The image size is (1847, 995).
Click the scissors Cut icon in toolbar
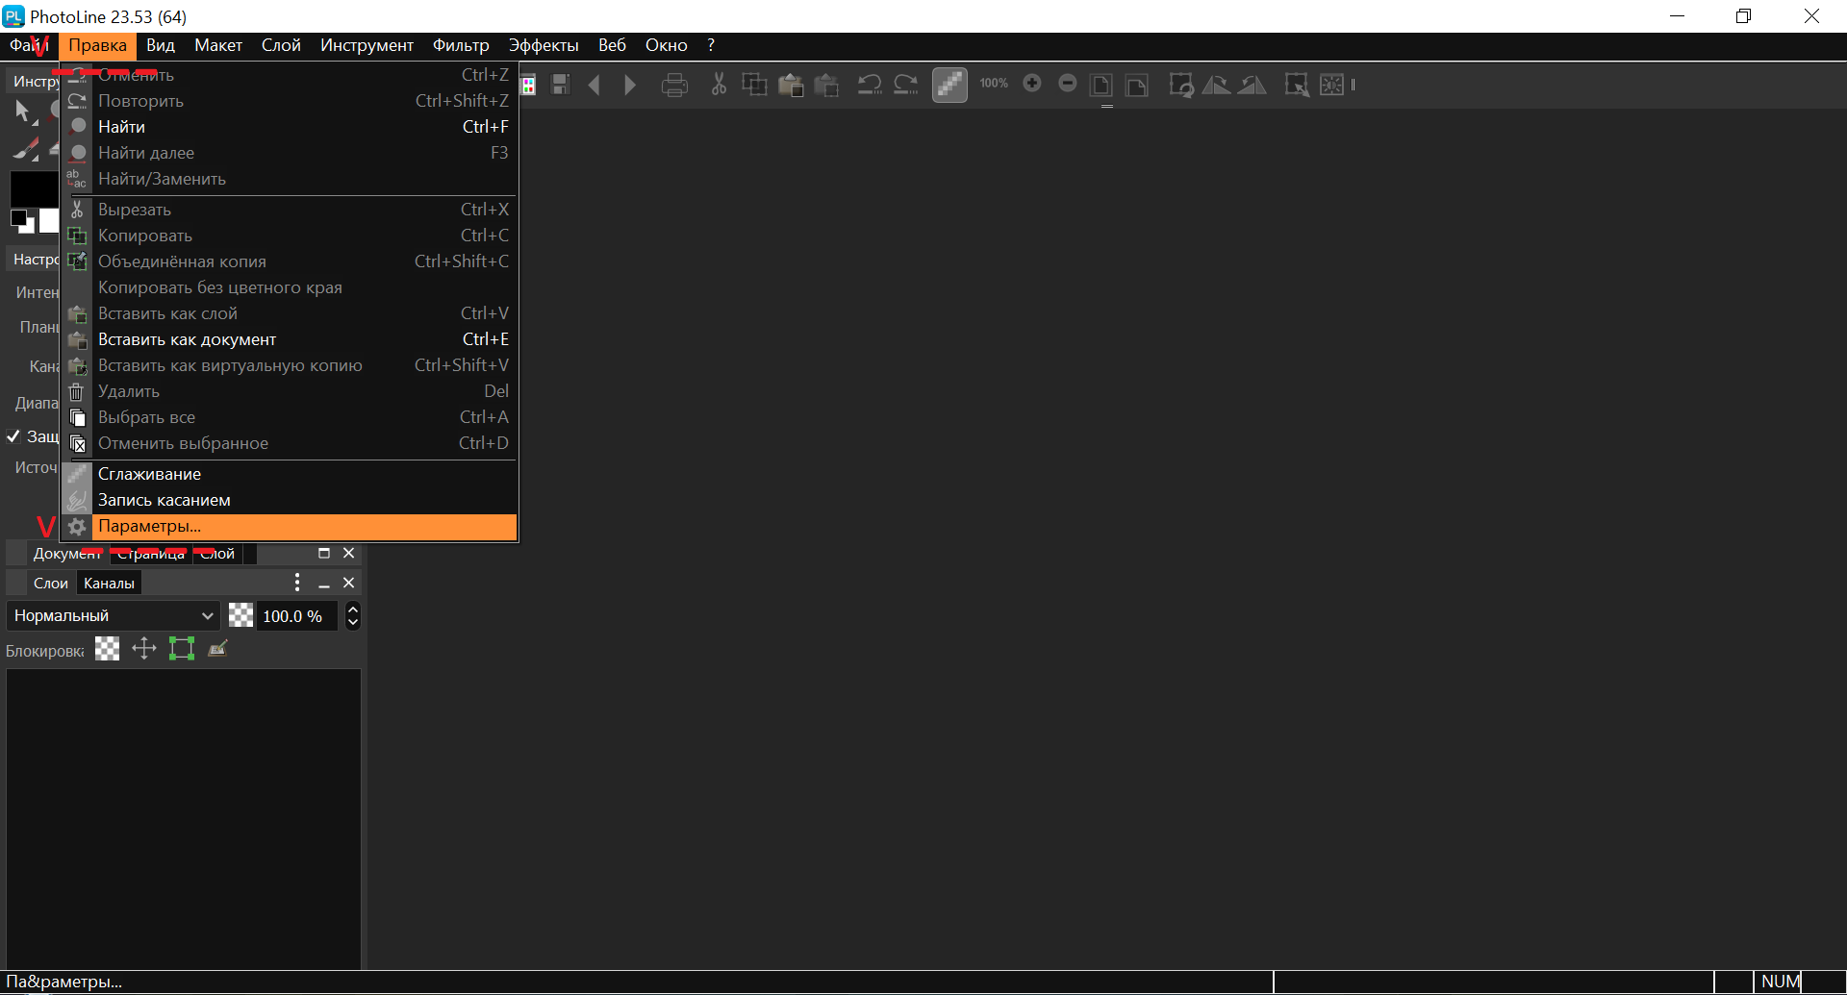click(719, 86)
